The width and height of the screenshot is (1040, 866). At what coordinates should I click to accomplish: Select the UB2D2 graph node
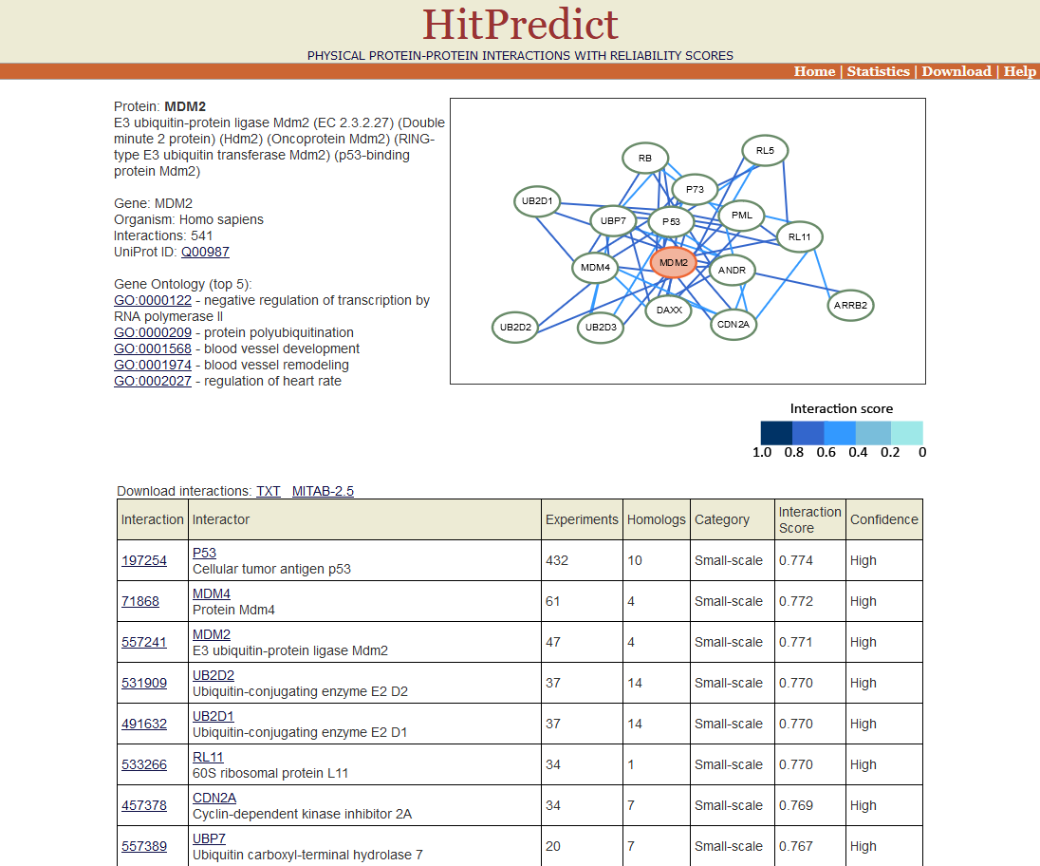pyautogui.click(x=515, y=328)
